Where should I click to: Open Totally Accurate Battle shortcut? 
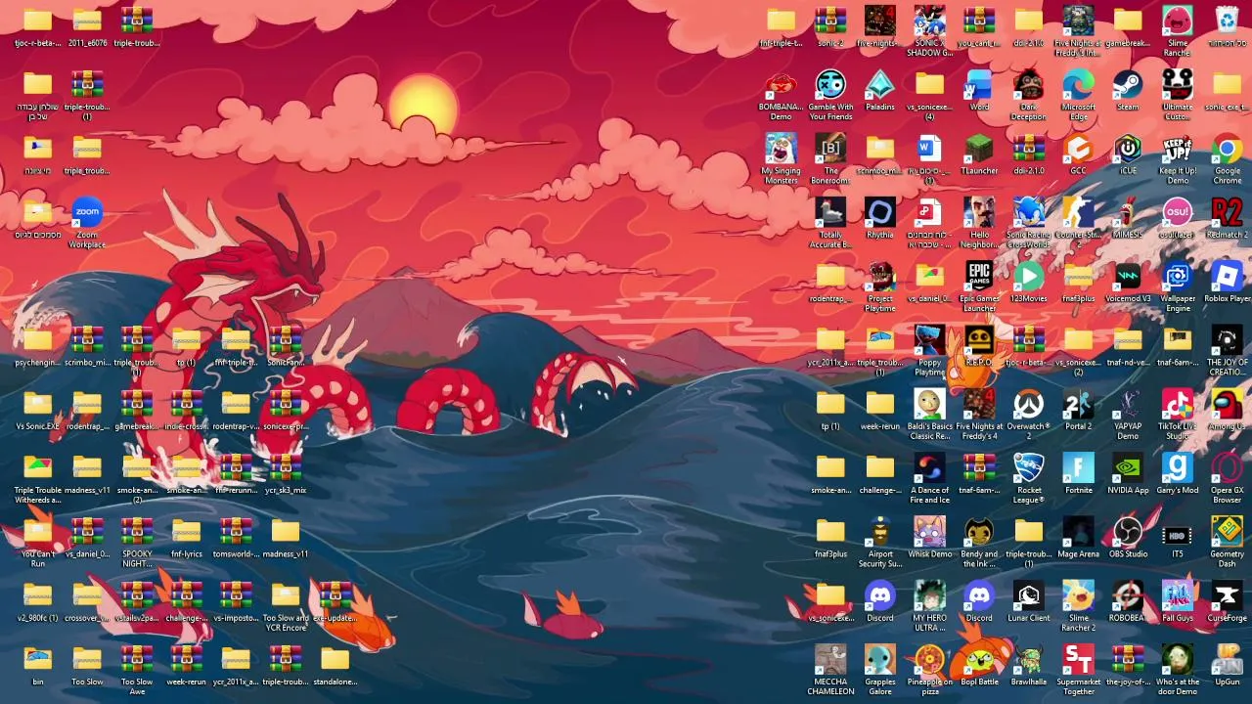(830, 213)
